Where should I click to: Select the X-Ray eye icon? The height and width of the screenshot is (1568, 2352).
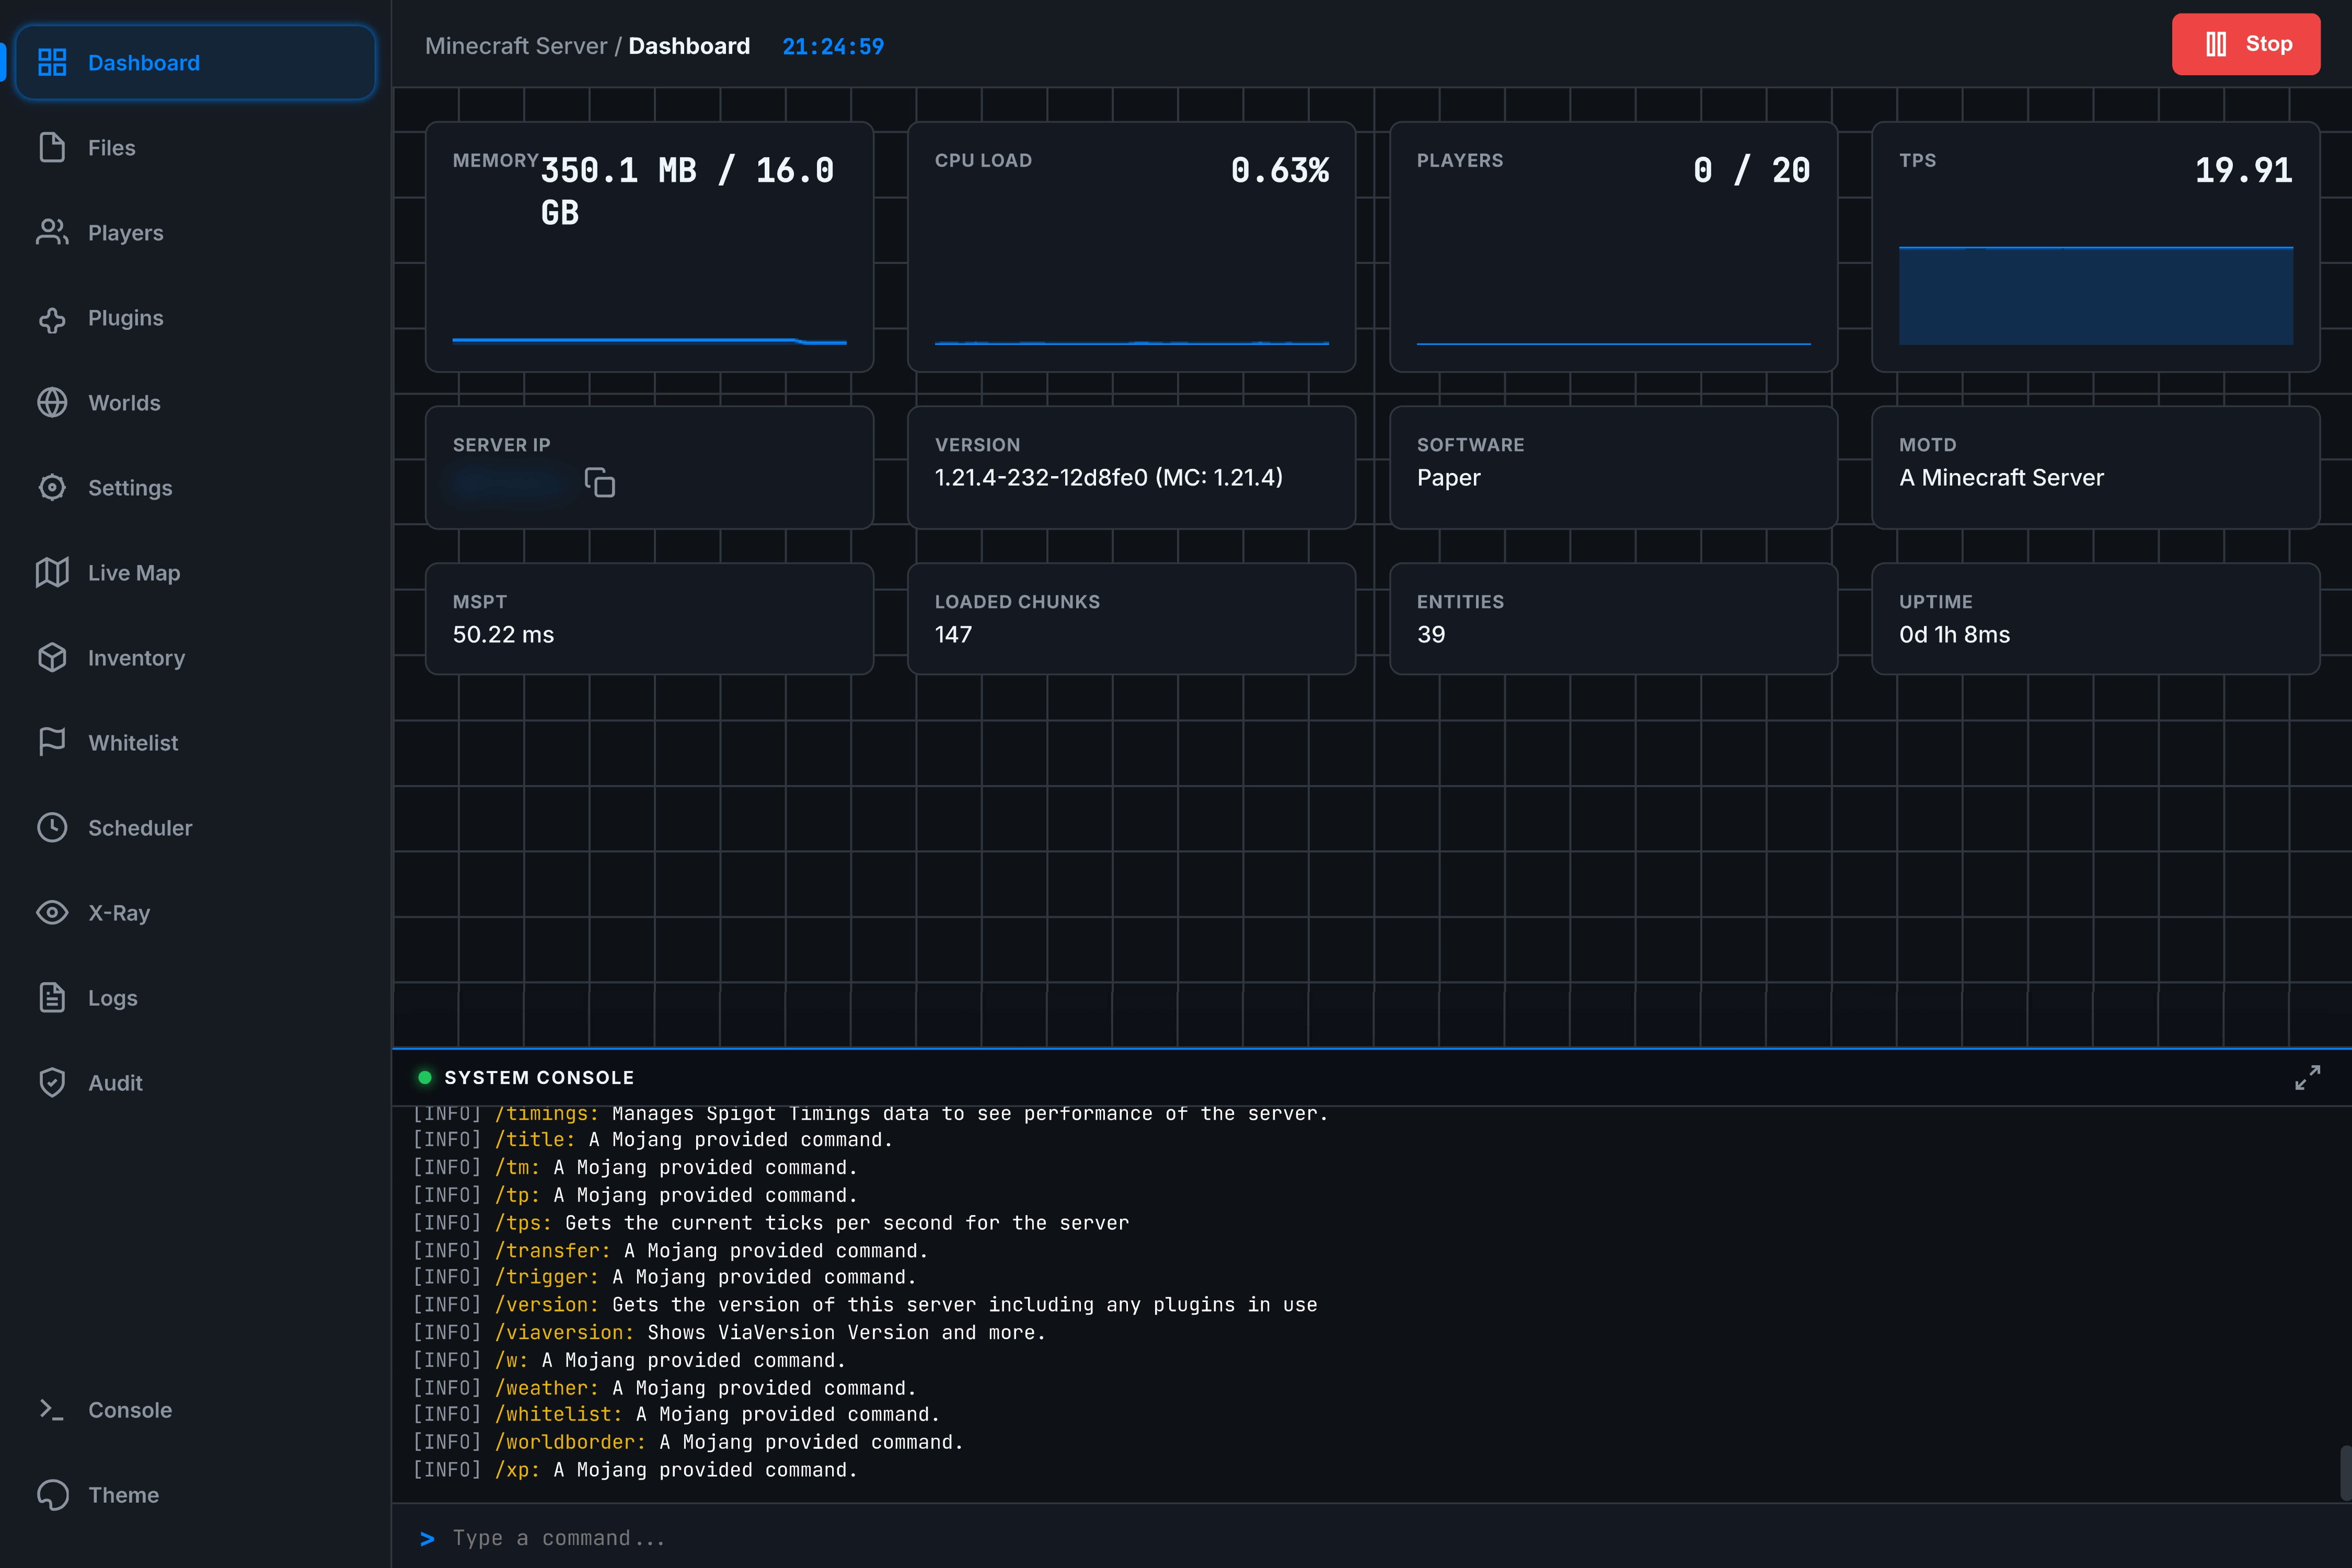[53, 912]
